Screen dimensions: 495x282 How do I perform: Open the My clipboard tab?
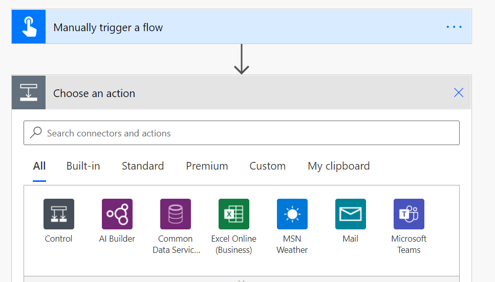pyautogui.click(x=339, y=166)
